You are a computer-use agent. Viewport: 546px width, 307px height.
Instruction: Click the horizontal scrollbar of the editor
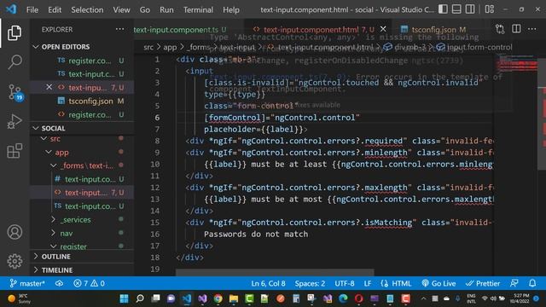coord(275,272)
